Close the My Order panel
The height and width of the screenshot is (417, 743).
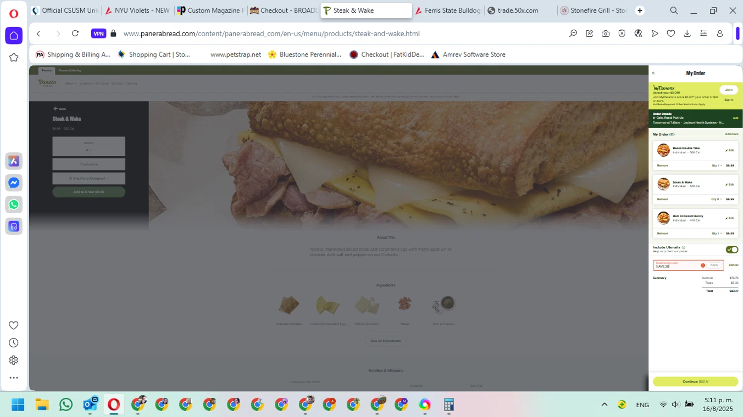coord(653,73)
